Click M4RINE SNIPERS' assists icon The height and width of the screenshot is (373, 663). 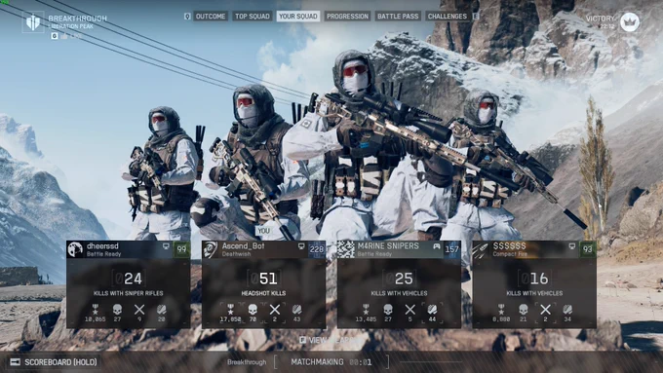click(x=432, y=310)
